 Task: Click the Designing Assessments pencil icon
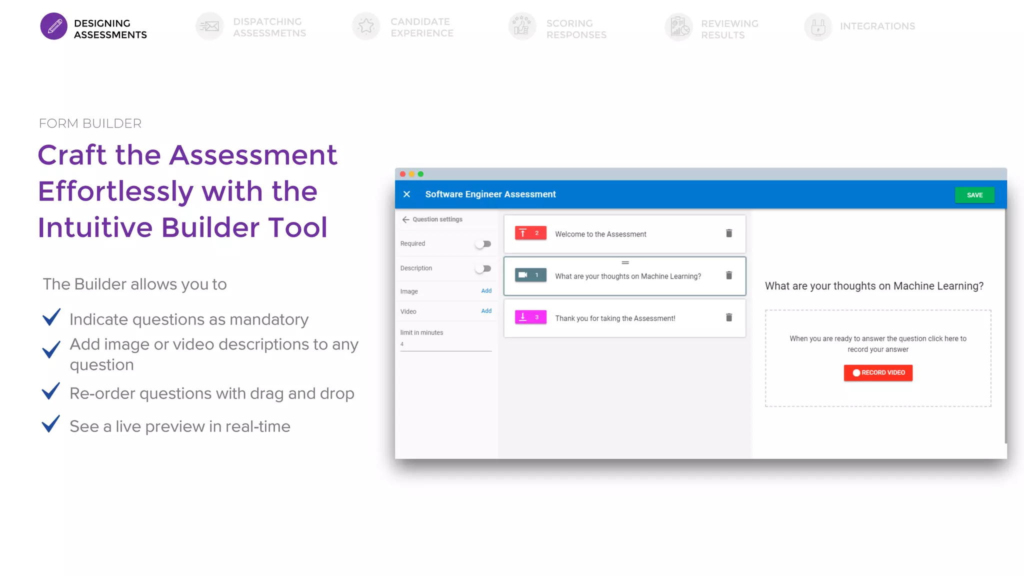tap(54, 26)
